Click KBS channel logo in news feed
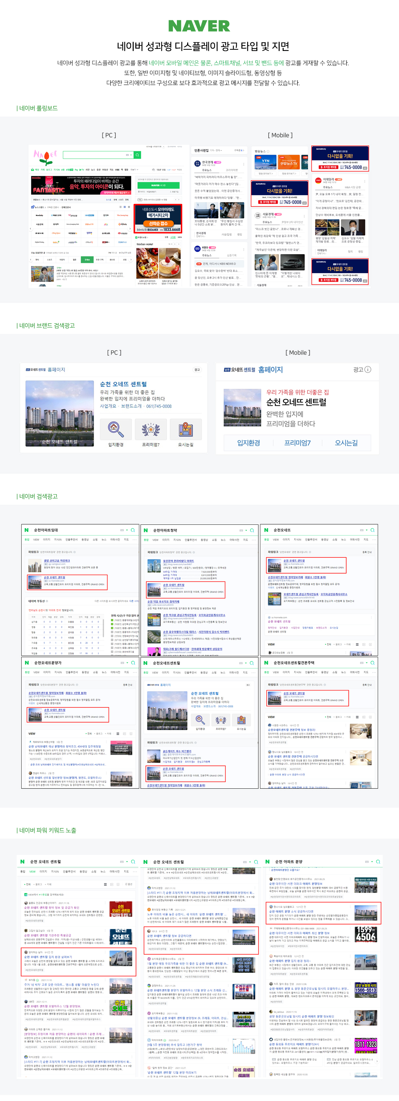This screenshot has height=1101, width=399. coord(198,248)
